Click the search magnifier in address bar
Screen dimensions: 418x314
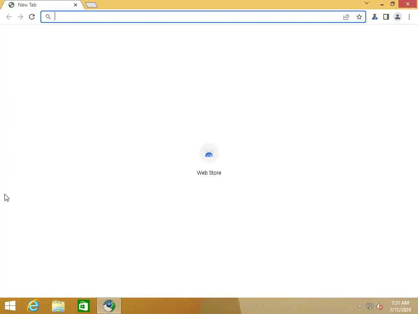tap(48, 17)
